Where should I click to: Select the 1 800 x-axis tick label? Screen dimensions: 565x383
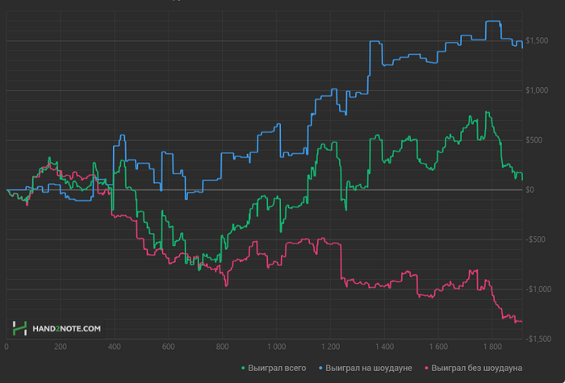(492, 347)
